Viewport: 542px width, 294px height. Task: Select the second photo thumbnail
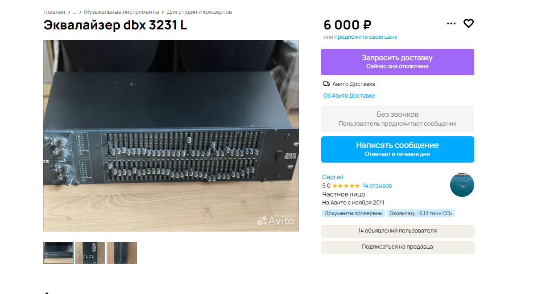(x=90, y=253)
